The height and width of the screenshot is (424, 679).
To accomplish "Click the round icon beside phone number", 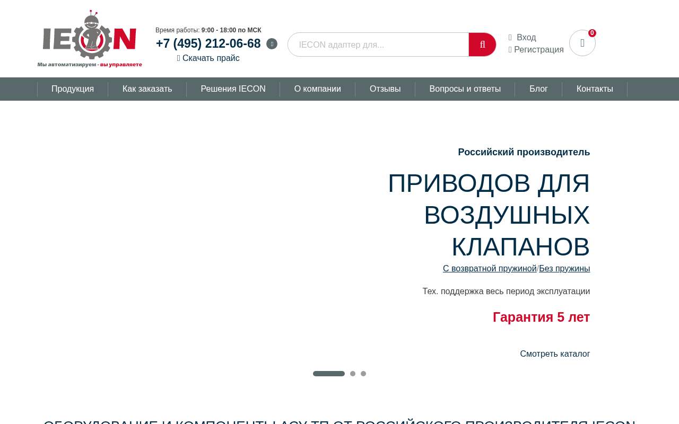I will click(x=272, y=44).
